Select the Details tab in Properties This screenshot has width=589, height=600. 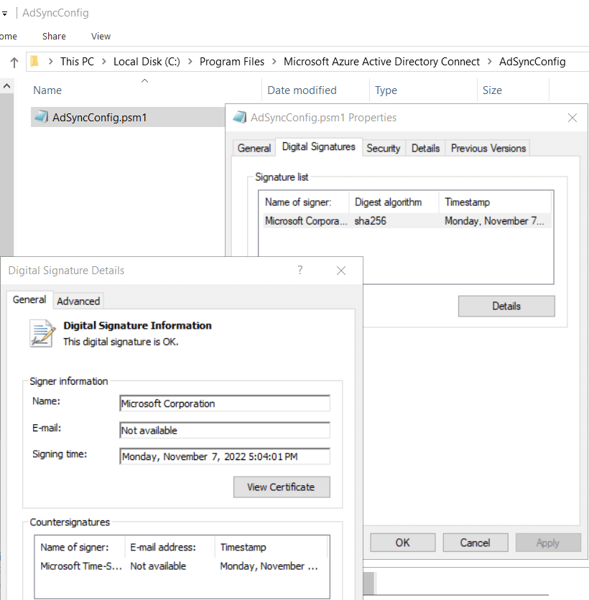point(425,148)
